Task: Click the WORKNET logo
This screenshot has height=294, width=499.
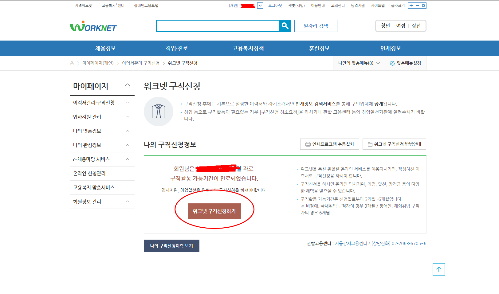Action: (93, 26)
